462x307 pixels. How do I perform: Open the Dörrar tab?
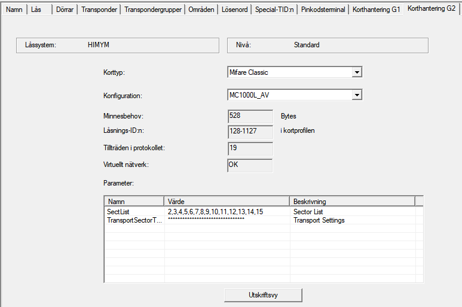pyautogui.click(x=65, y=10)
